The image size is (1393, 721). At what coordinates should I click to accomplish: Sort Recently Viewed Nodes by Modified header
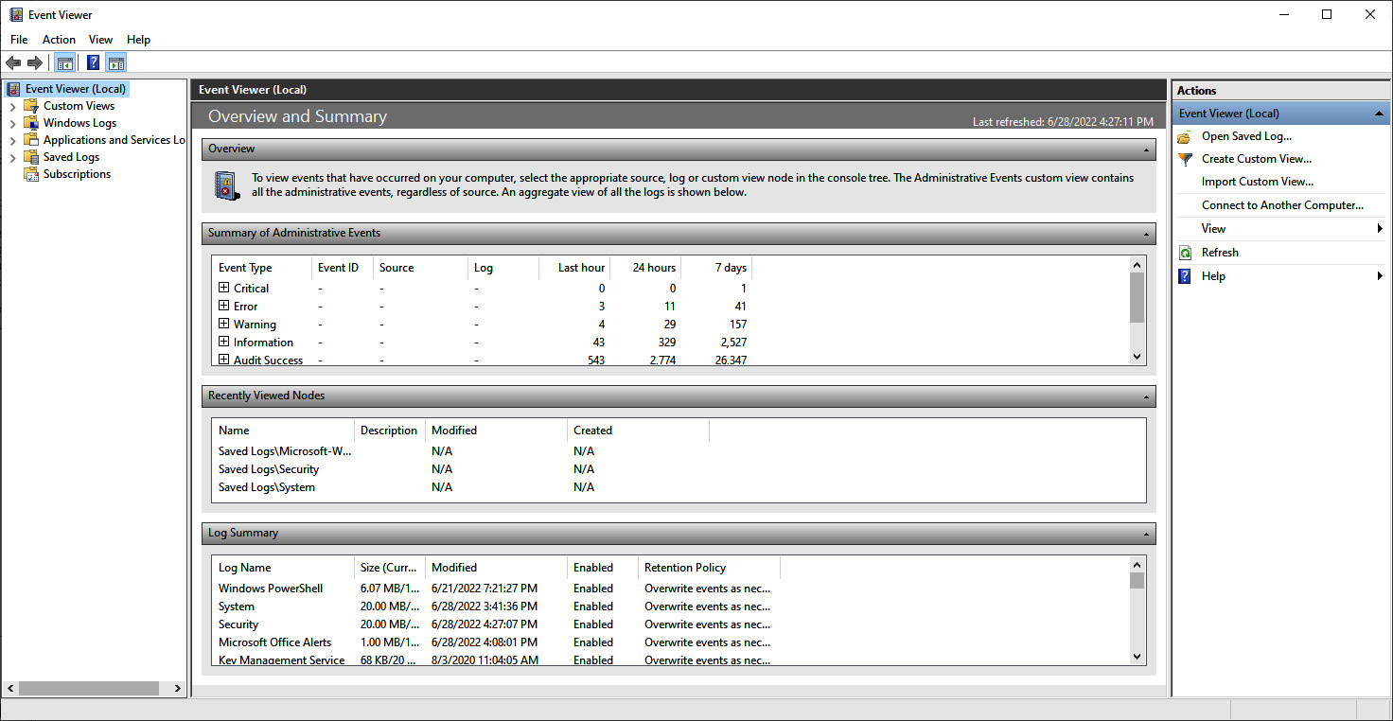tap(496, 431)
